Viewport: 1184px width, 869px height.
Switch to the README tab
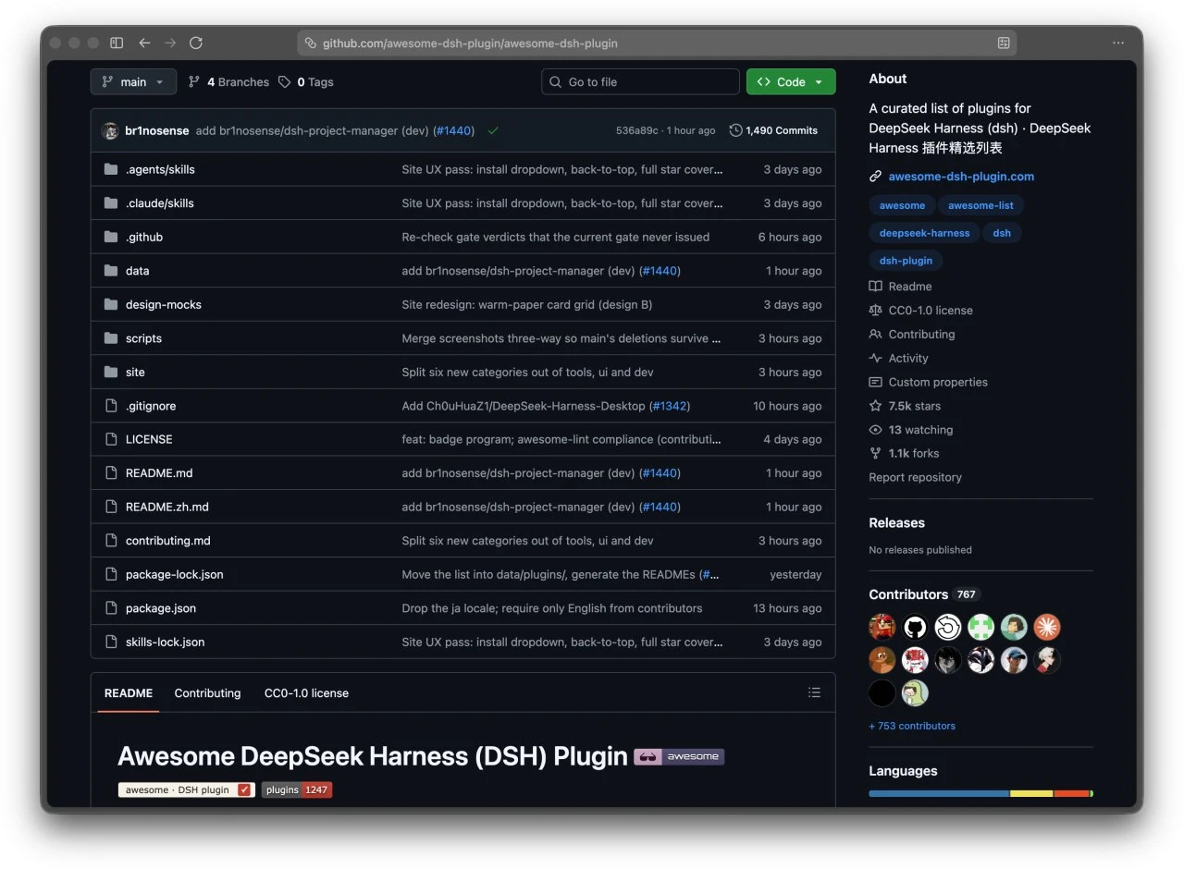pyautogui.click(x=129, y=692)
